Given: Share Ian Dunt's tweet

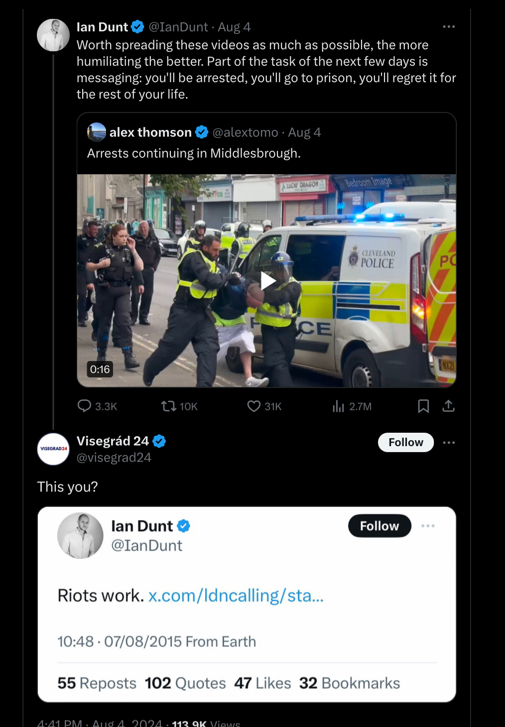Looking at the screenshot, I should (448, 406).
